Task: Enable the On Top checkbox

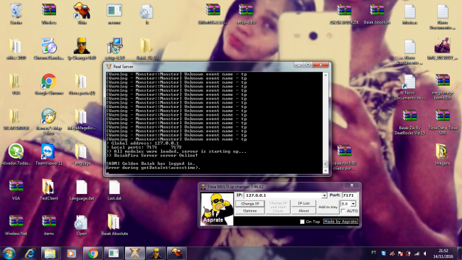Action: coord(302,222)
